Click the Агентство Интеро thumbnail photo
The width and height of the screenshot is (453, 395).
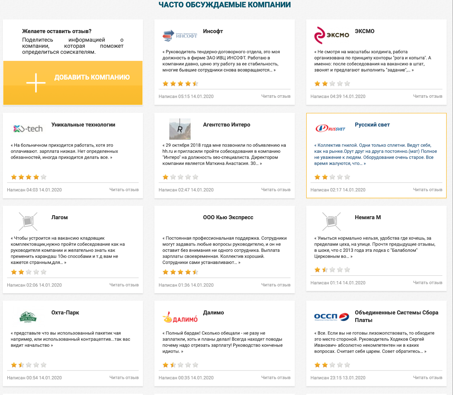pyautogui.click(x=180, y=129)
